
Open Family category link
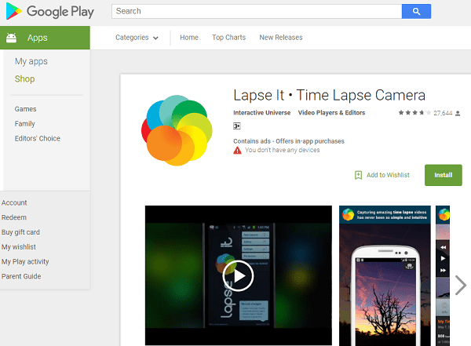pos(24,124)
